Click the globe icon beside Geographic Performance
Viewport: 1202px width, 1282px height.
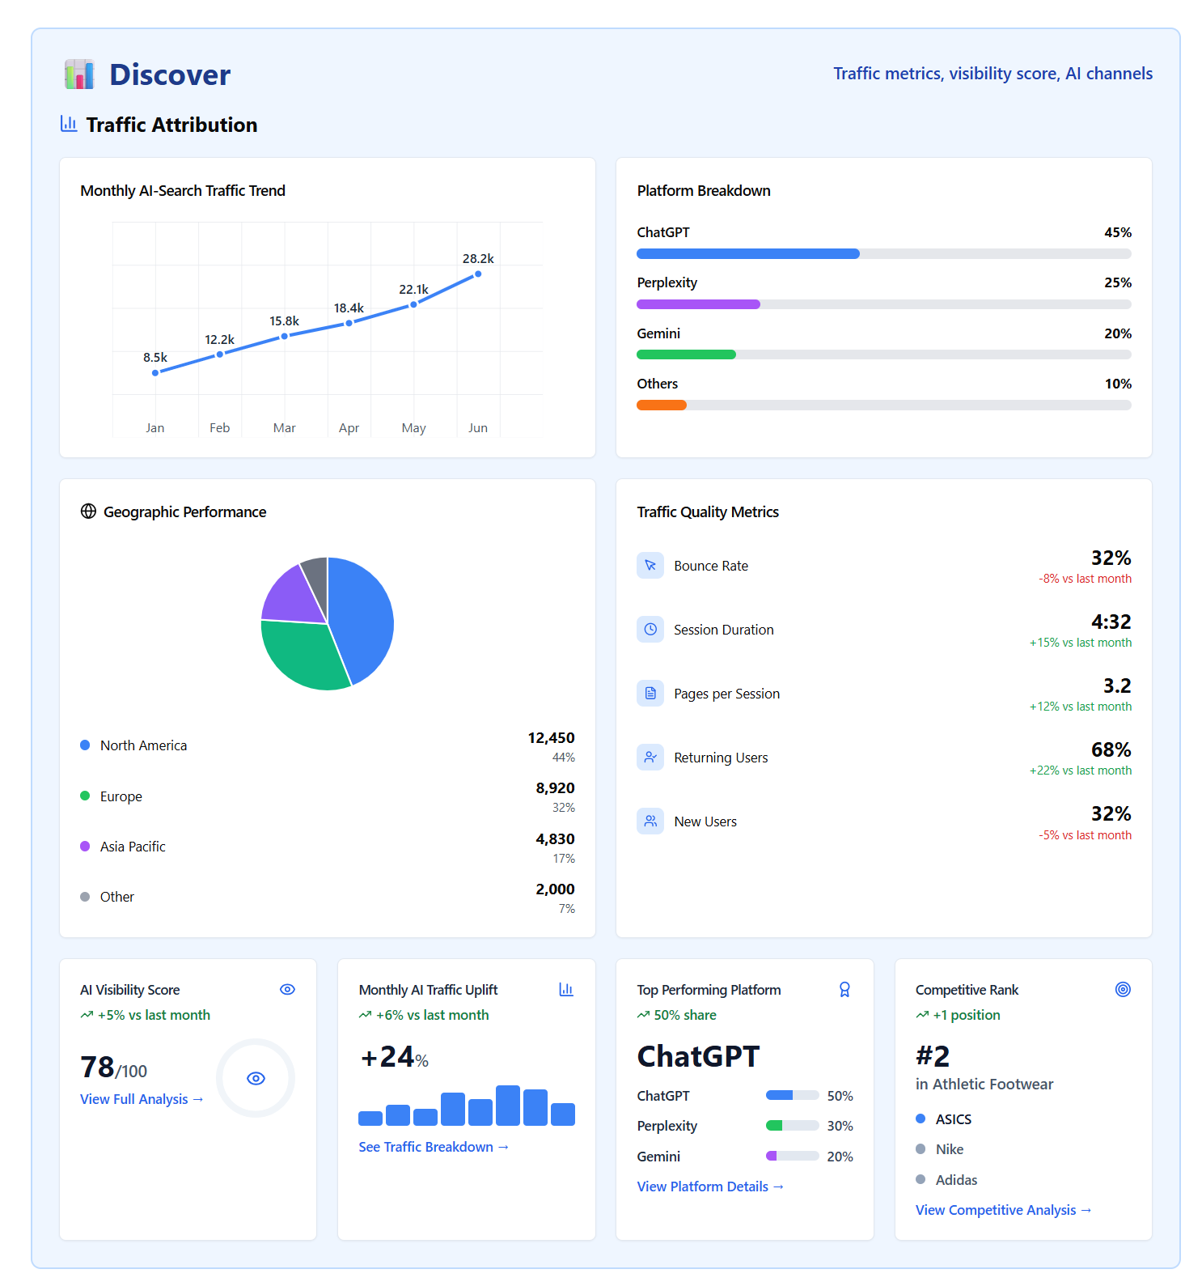(x=88, y=512)
